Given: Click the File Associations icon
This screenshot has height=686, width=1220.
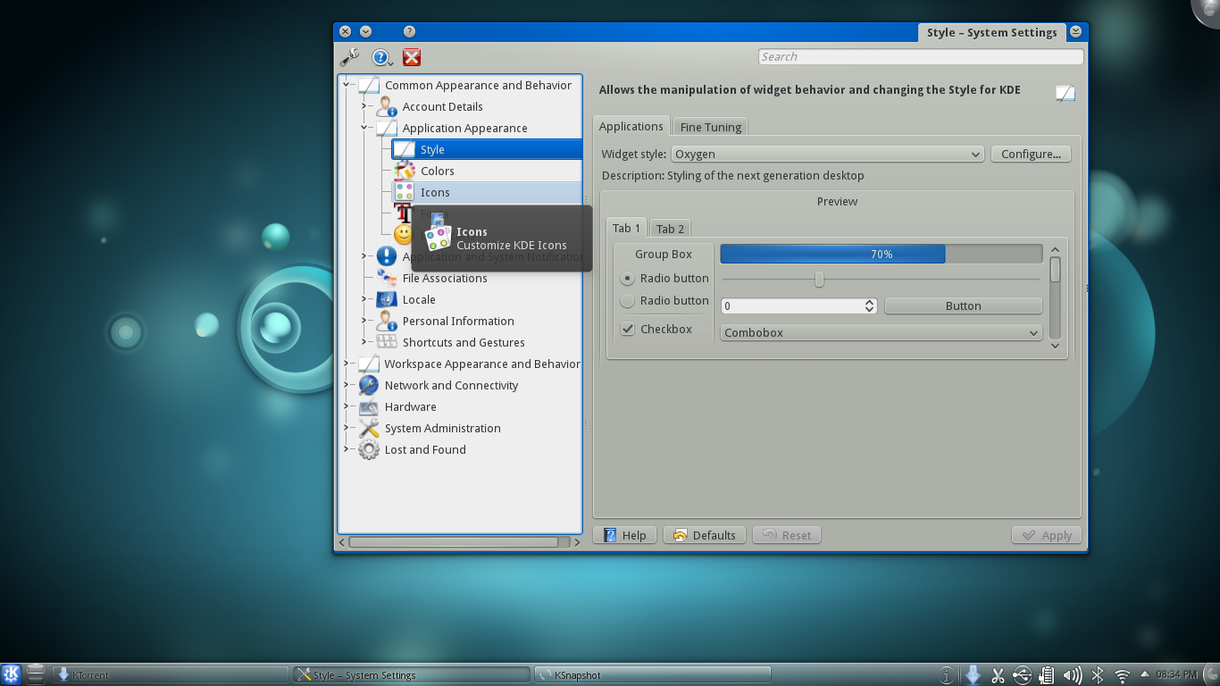Looking at the screenshot, I should [387, 278].
